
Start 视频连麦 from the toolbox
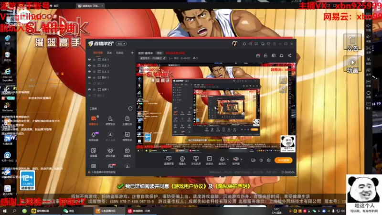point(94,136)
